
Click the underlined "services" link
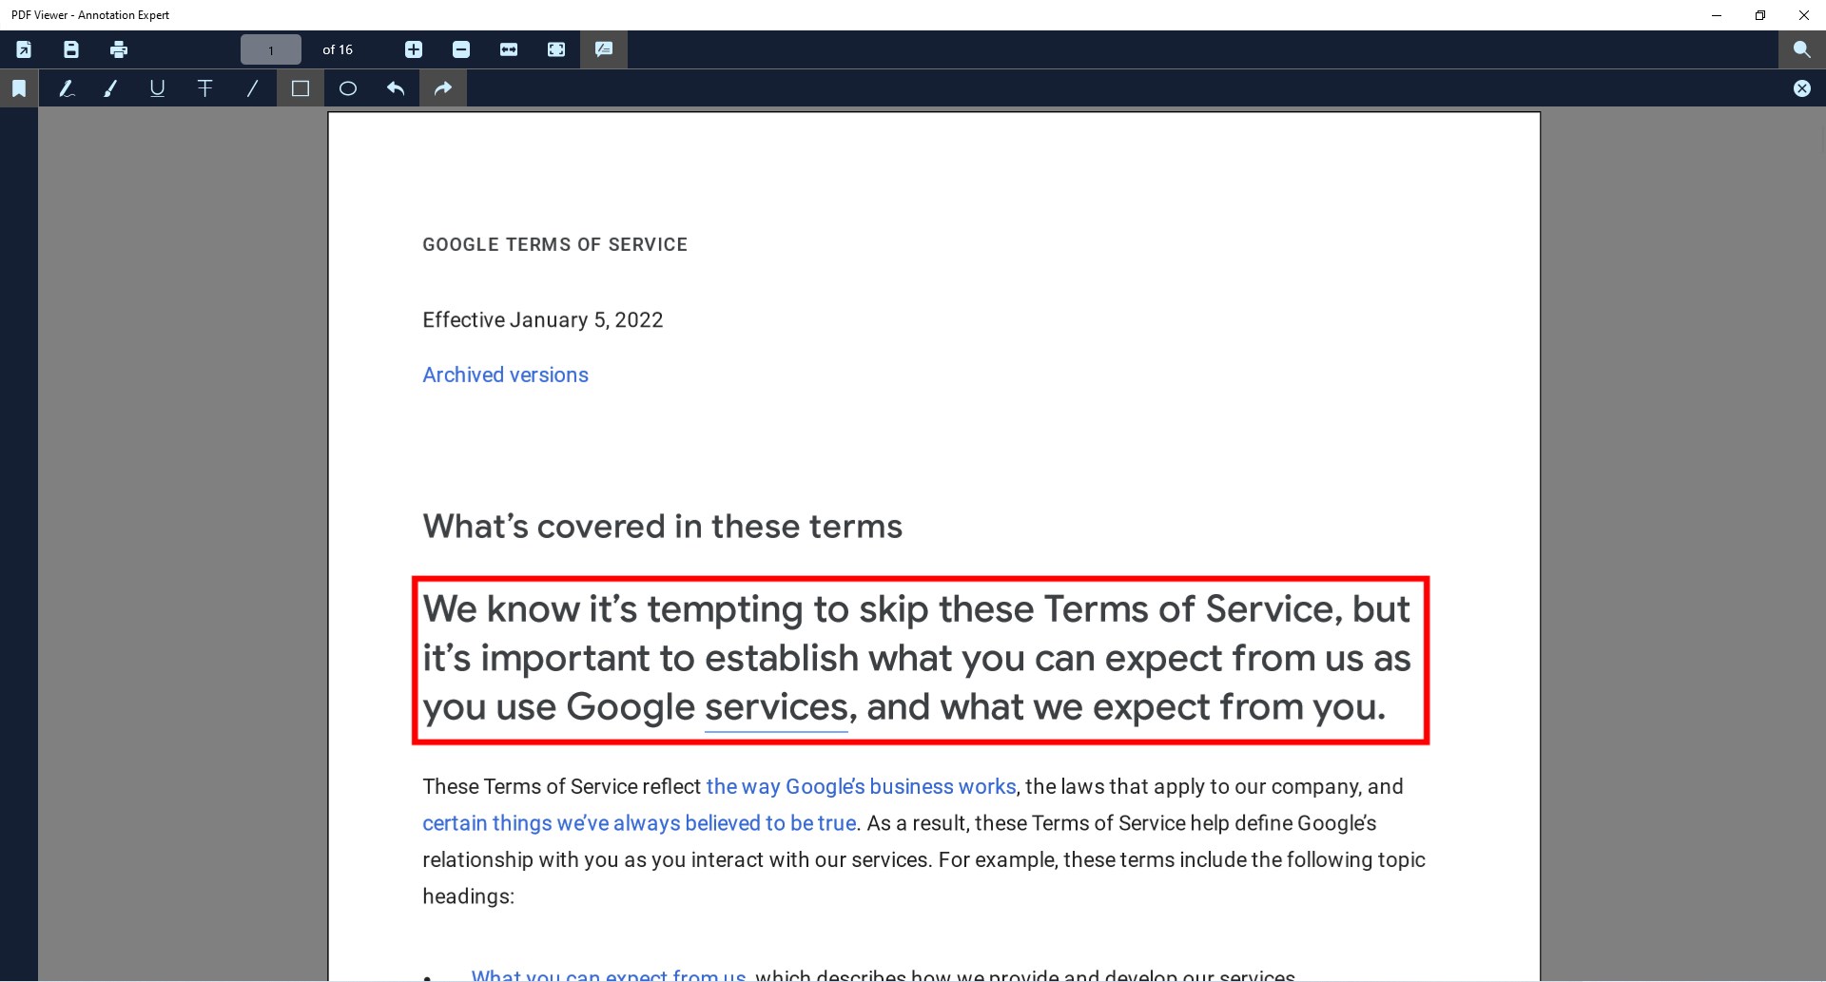pos(776,707)
